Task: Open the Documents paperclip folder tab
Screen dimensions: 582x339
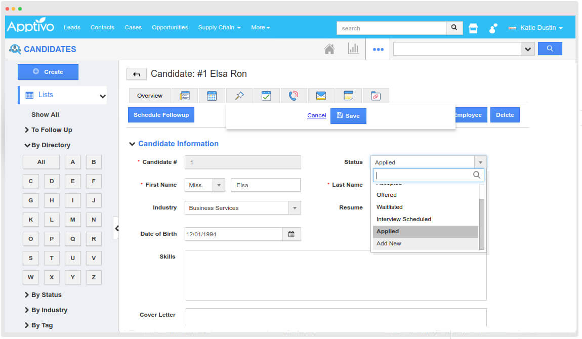Action: 376,96
